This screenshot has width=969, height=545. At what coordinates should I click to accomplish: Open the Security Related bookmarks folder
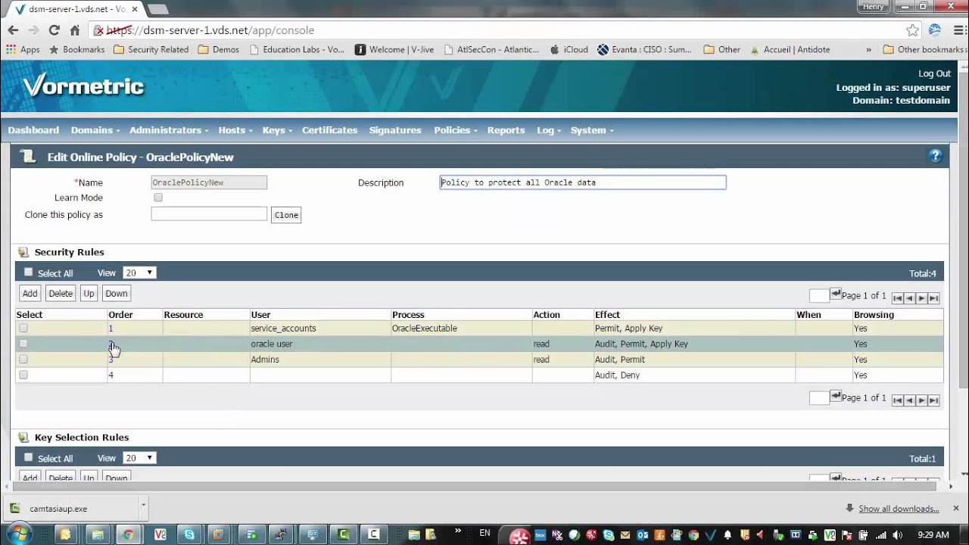click(x=151, y=49)
